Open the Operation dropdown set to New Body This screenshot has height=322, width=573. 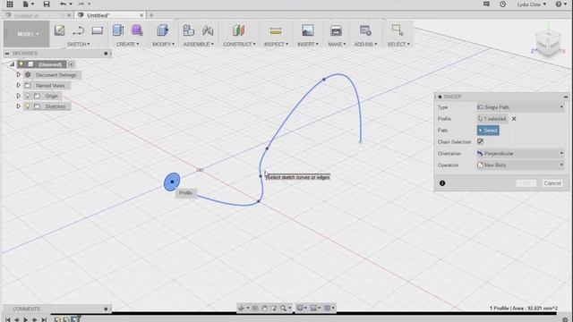pos(520,165)
